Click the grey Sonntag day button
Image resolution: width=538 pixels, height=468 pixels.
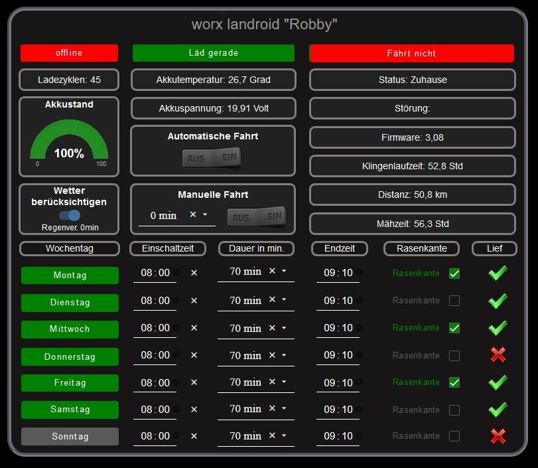point(70,436)
